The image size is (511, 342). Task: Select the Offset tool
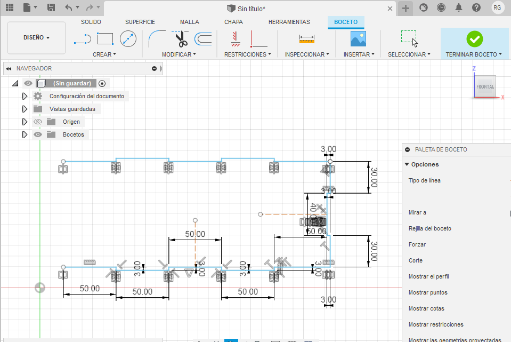tap(203, 39)
